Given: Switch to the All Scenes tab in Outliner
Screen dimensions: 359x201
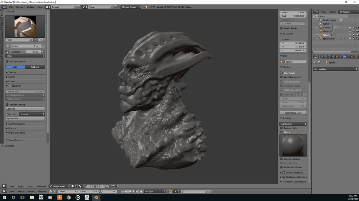Looking at the screenshot, I should 344,12.
